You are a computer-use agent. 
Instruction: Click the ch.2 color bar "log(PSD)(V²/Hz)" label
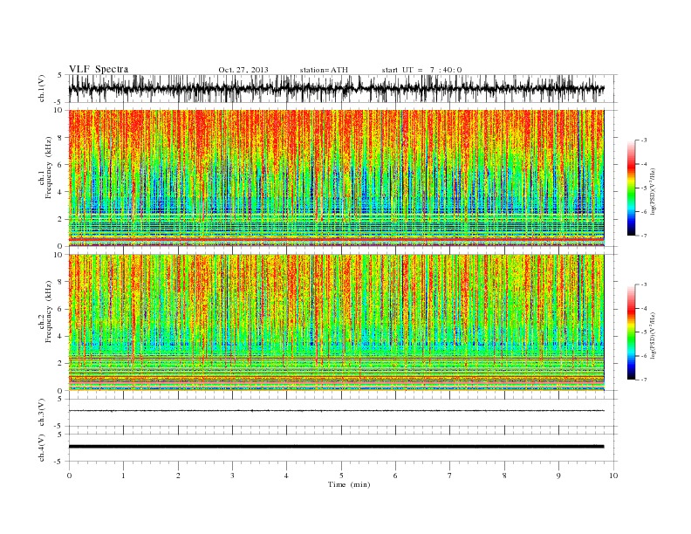click(654, 334)
